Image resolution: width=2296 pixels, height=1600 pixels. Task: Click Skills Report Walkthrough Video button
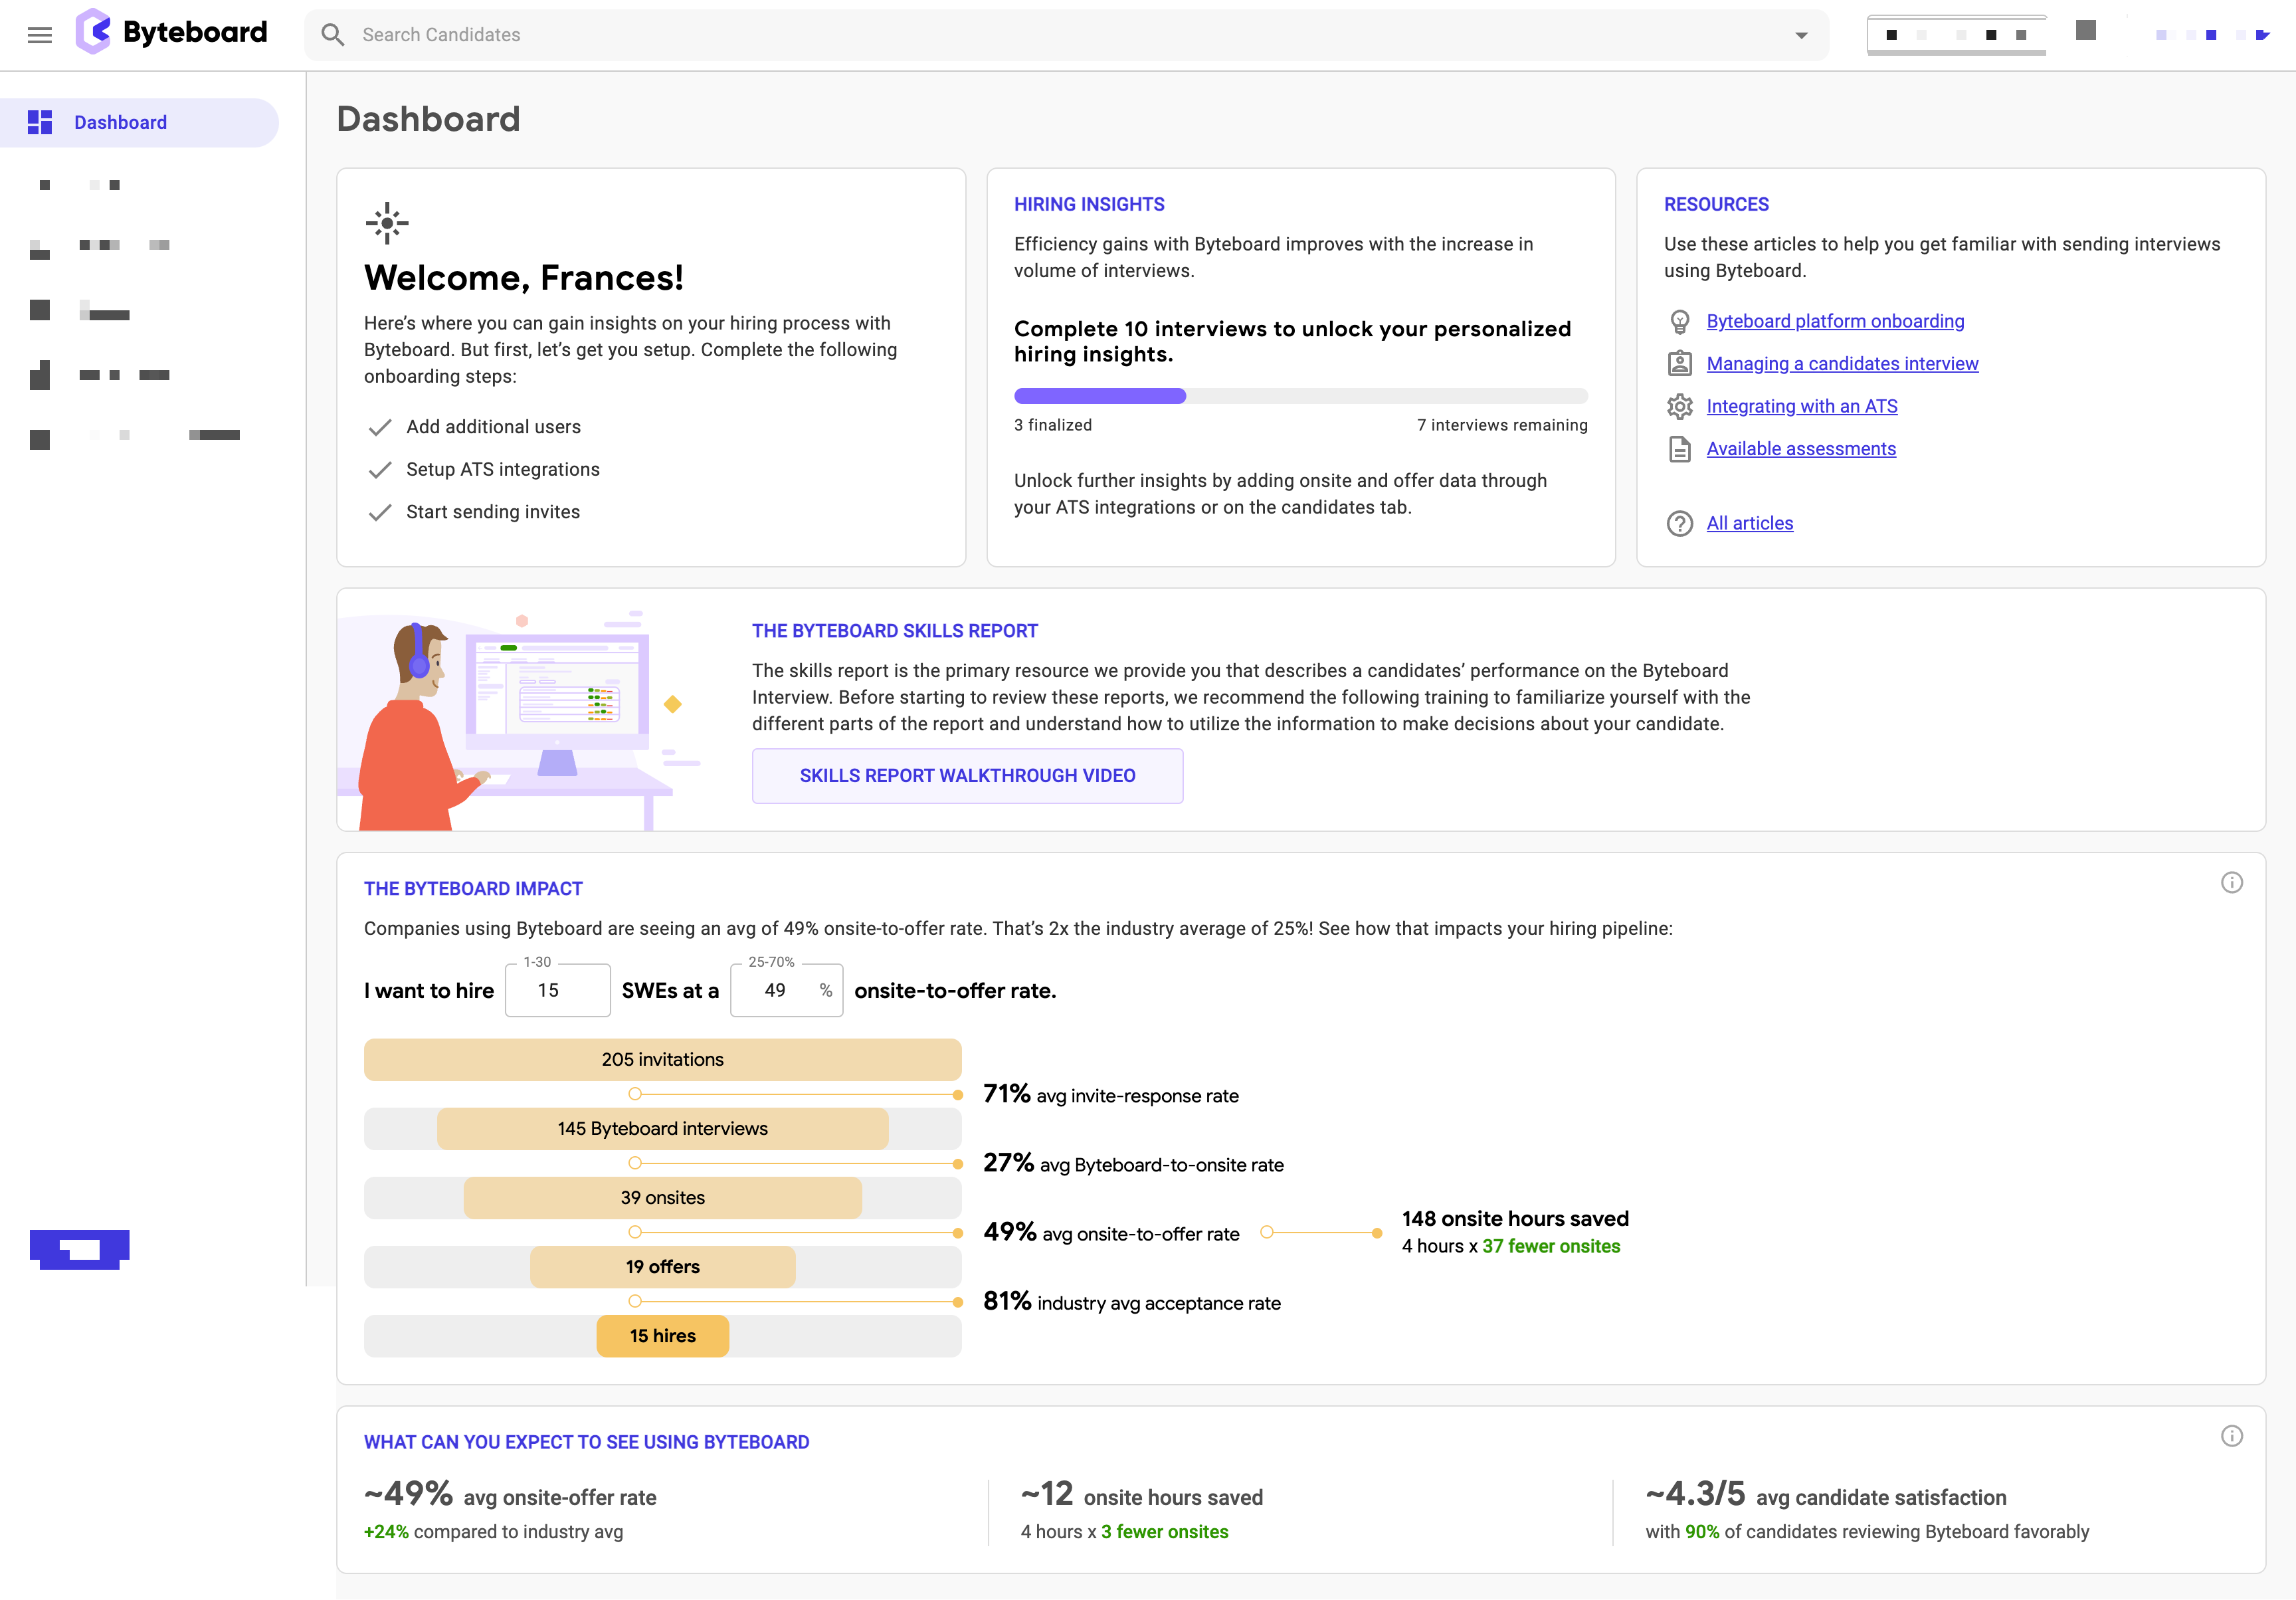pos(967,776)
